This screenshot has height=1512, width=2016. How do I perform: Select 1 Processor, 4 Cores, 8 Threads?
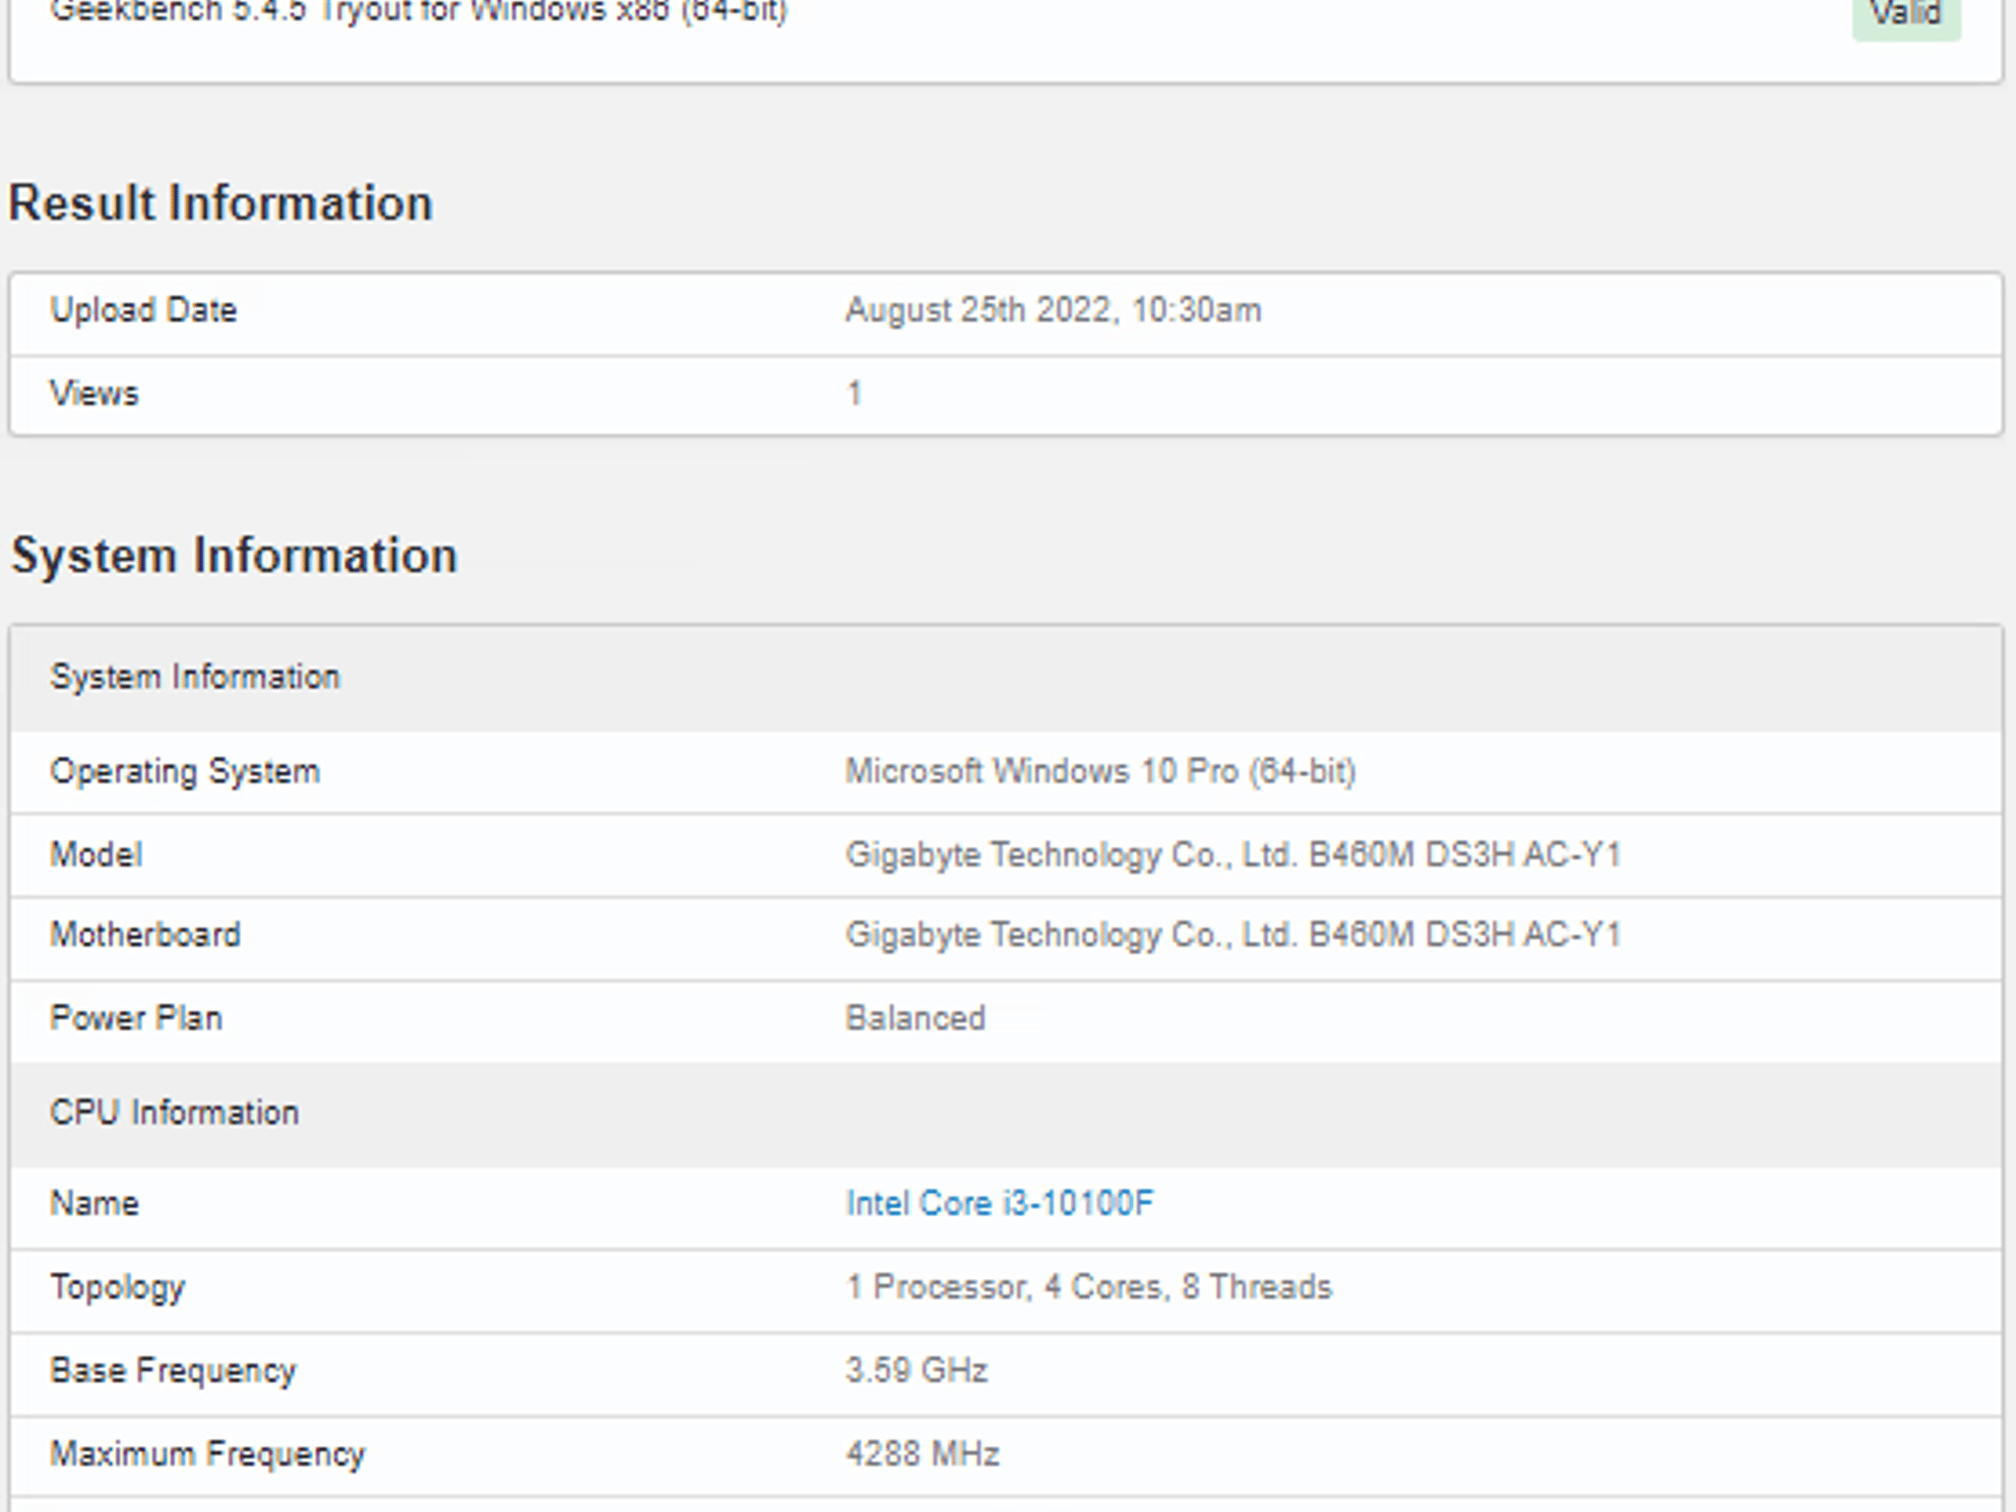click(x=1089, y=1288)
